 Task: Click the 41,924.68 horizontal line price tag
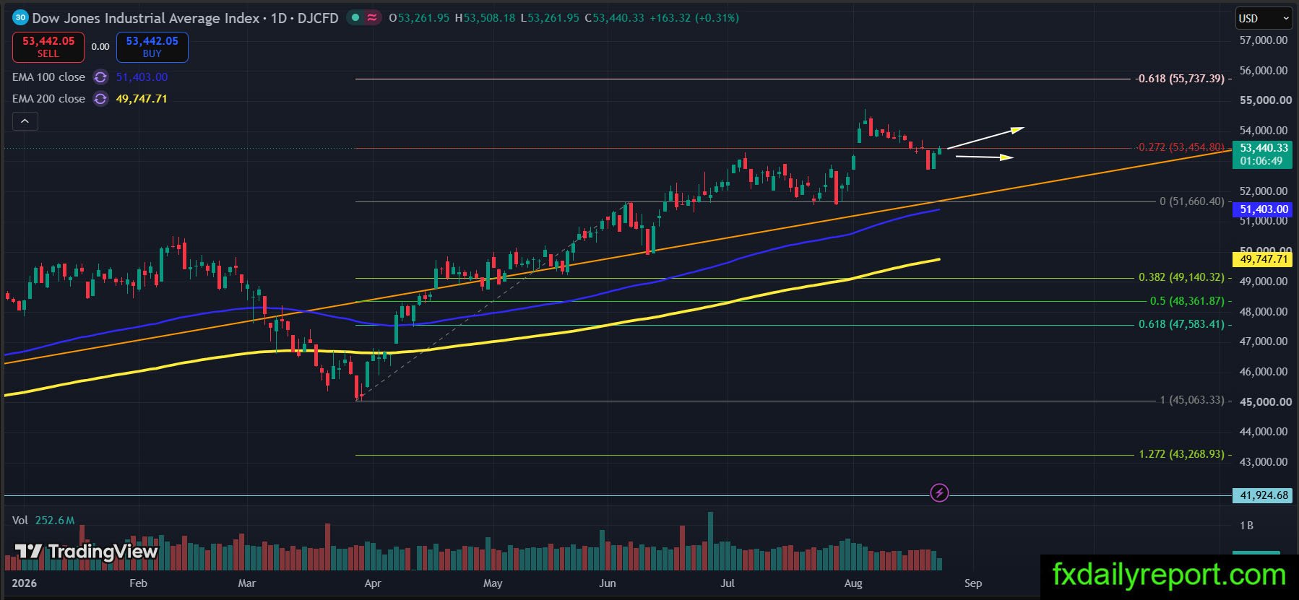[x=1262, y=495]
